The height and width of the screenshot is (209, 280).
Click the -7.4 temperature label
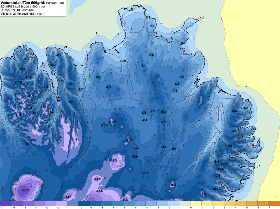click(x=144, y=120)
